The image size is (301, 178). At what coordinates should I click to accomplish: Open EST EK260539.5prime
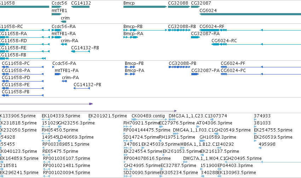point(273,137)
